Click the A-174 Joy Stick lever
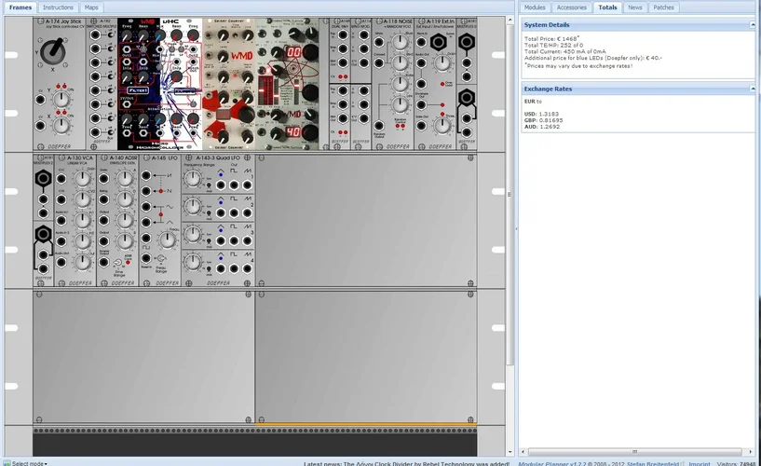The height and width of the screenshot is (466, 761). (x=53, y=51)
